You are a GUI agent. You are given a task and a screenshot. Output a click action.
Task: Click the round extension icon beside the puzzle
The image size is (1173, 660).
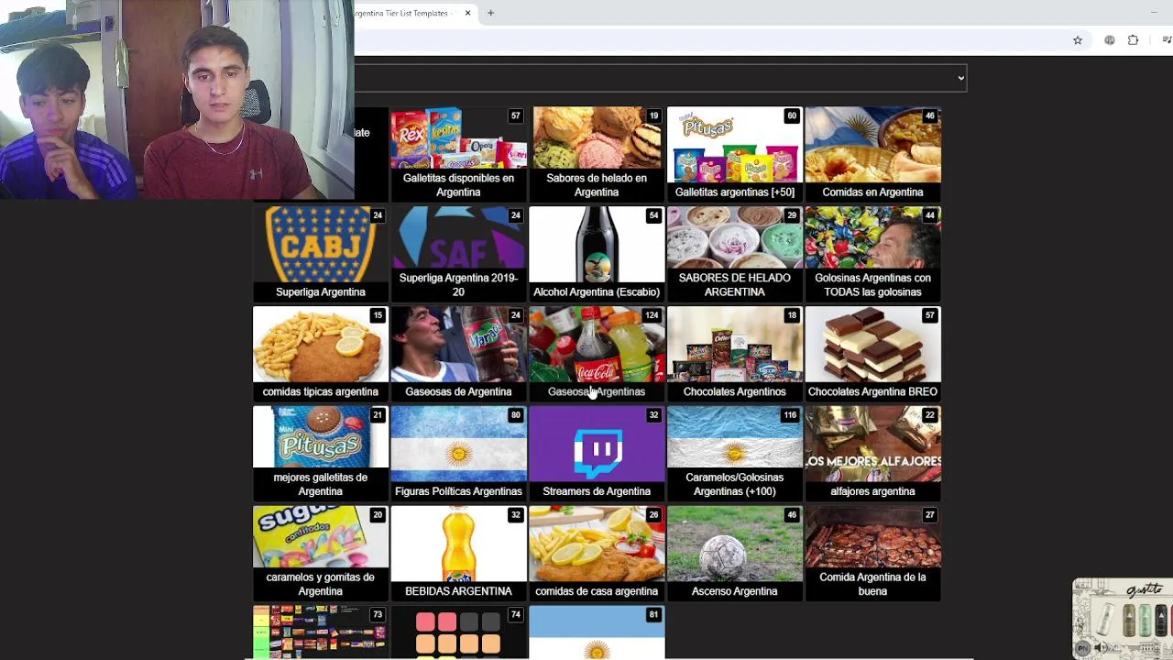tap(1110, 40)
